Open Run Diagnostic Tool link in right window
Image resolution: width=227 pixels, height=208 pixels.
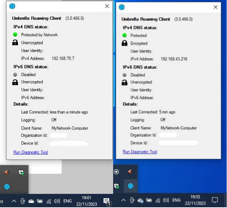140,152
